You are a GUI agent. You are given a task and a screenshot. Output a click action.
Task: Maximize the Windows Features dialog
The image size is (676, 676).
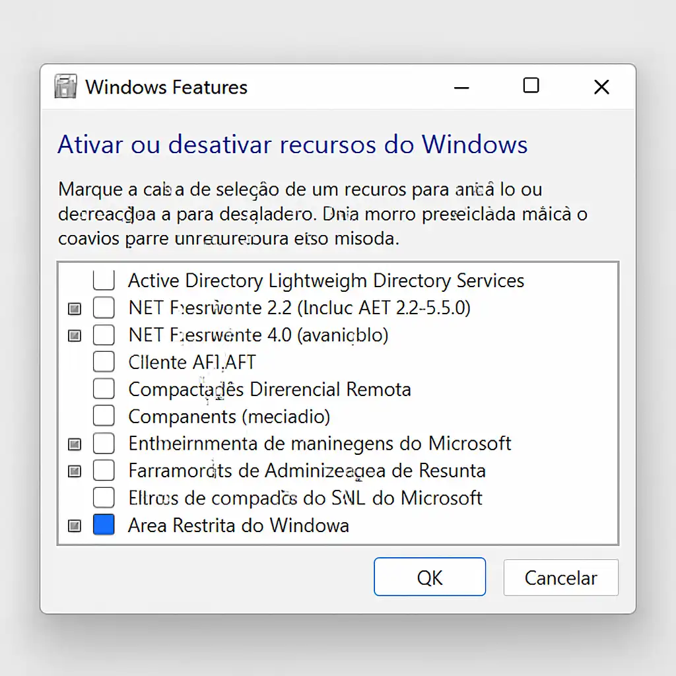531,86
